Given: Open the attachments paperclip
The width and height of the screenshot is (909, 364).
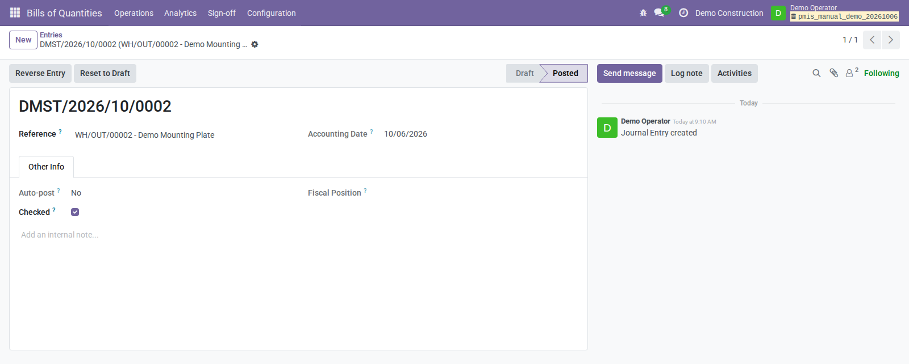Looking at the screenshot, I should [833, 73].
